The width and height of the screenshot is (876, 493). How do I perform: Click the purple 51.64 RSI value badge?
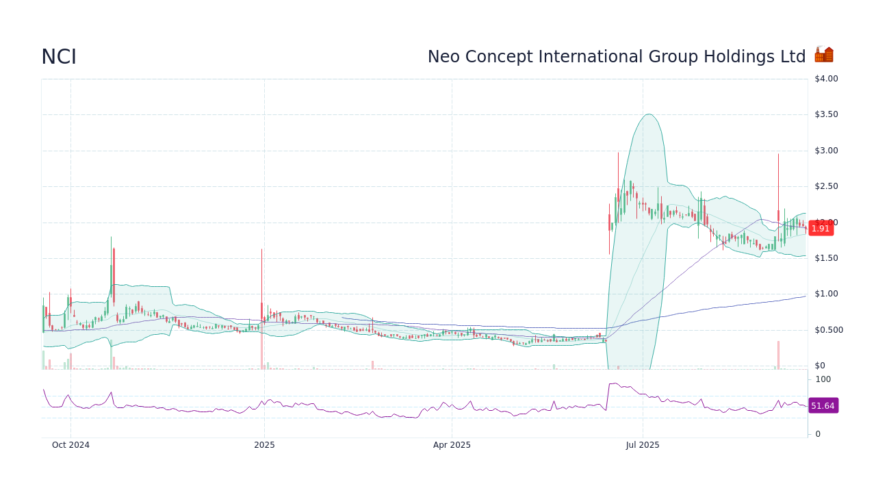[823, 405]
